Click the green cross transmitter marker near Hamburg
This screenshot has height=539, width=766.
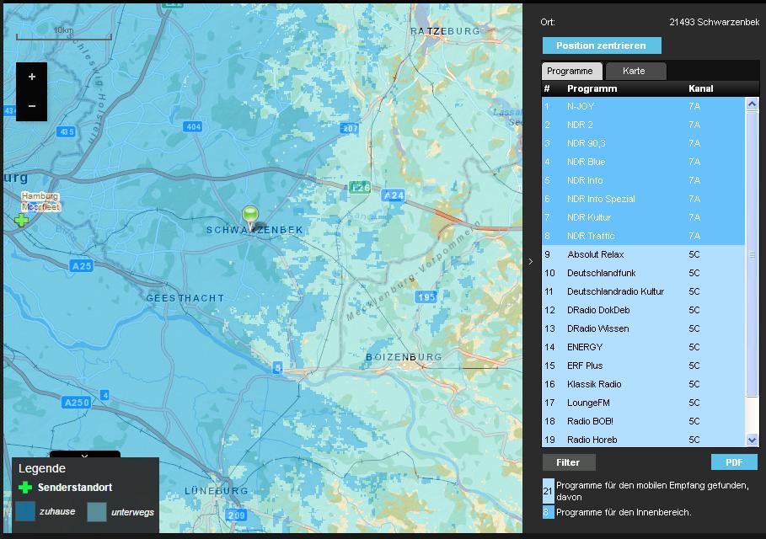point(21,221)
